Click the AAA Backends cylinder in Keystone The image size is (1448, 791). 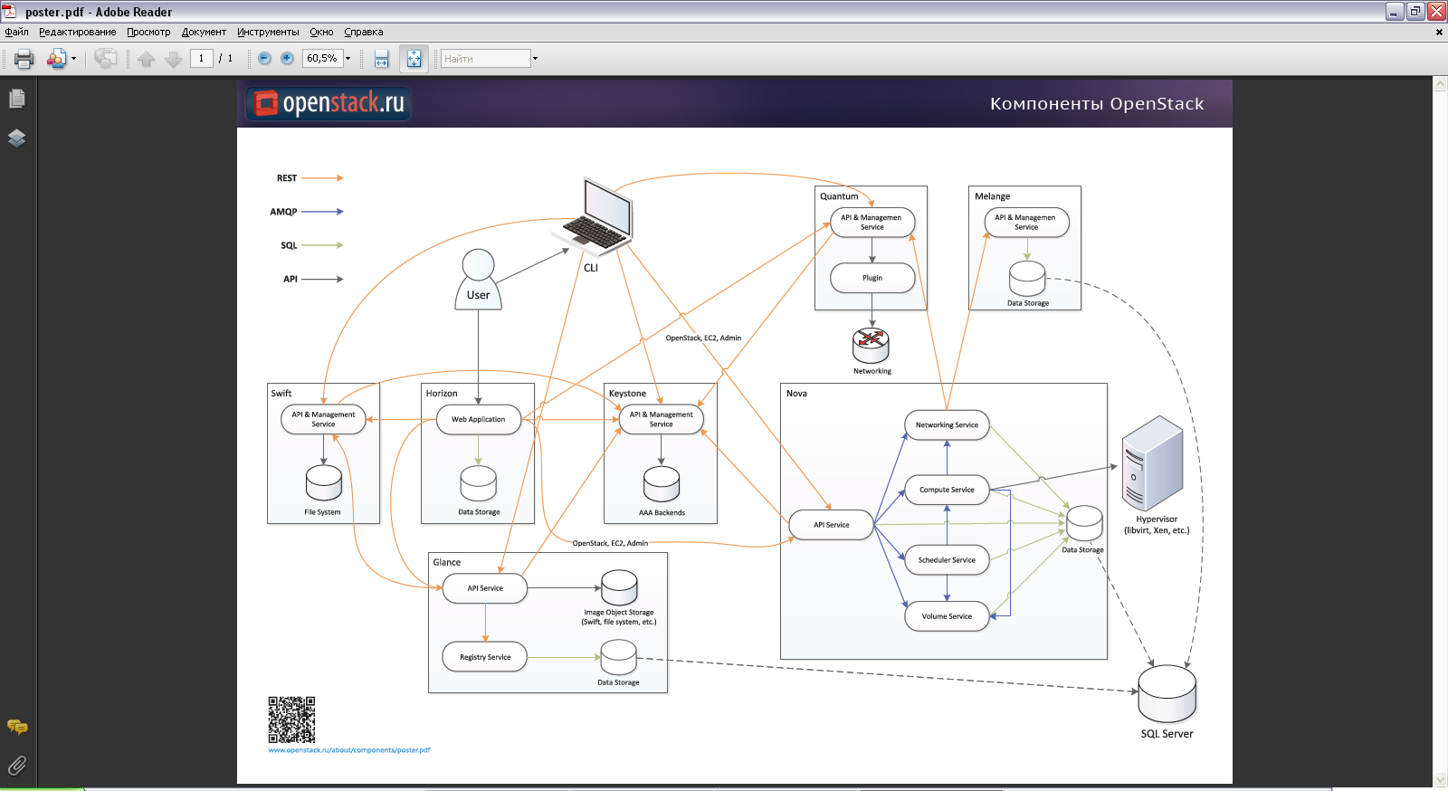tap(662, 484)
